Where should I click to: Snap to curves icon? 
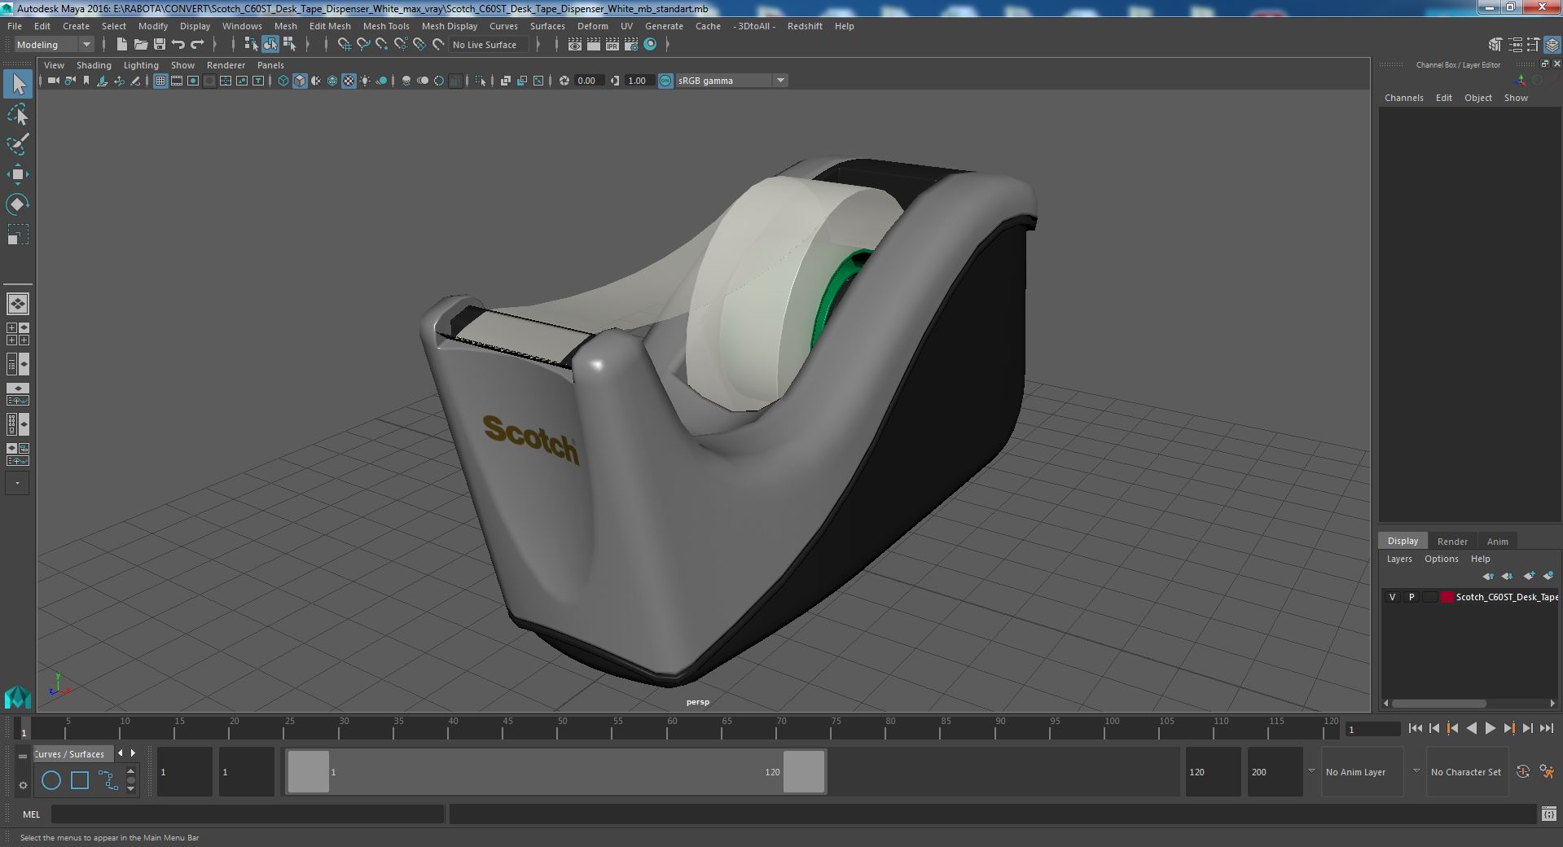[363, 45]
